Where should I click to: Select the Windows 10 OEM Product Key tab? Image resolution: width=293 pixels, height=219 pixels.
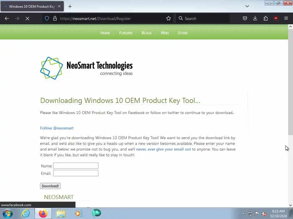(32, 7)
